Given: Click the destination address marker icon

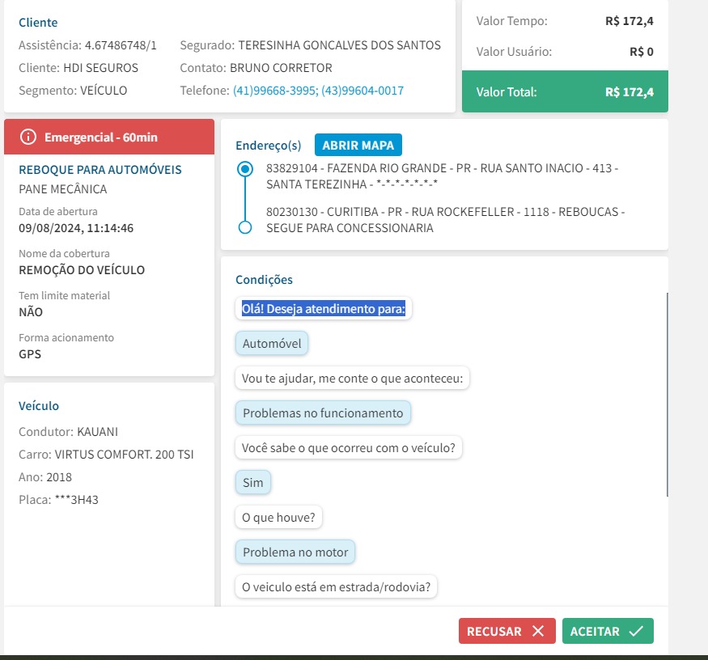Looking at the screenshot, I should pos(244,227).
